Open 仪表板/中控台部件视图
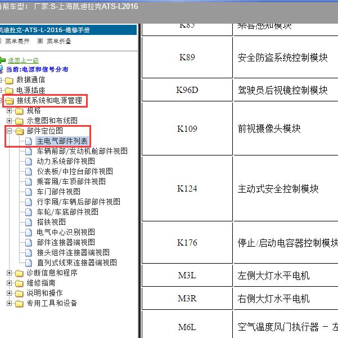338x338 pixels. coord(75,171)
